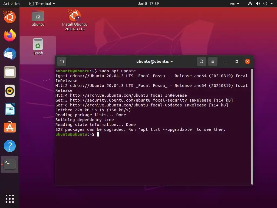
Task: Show Applications grid at dock bottom
Action: coord(10,199)
